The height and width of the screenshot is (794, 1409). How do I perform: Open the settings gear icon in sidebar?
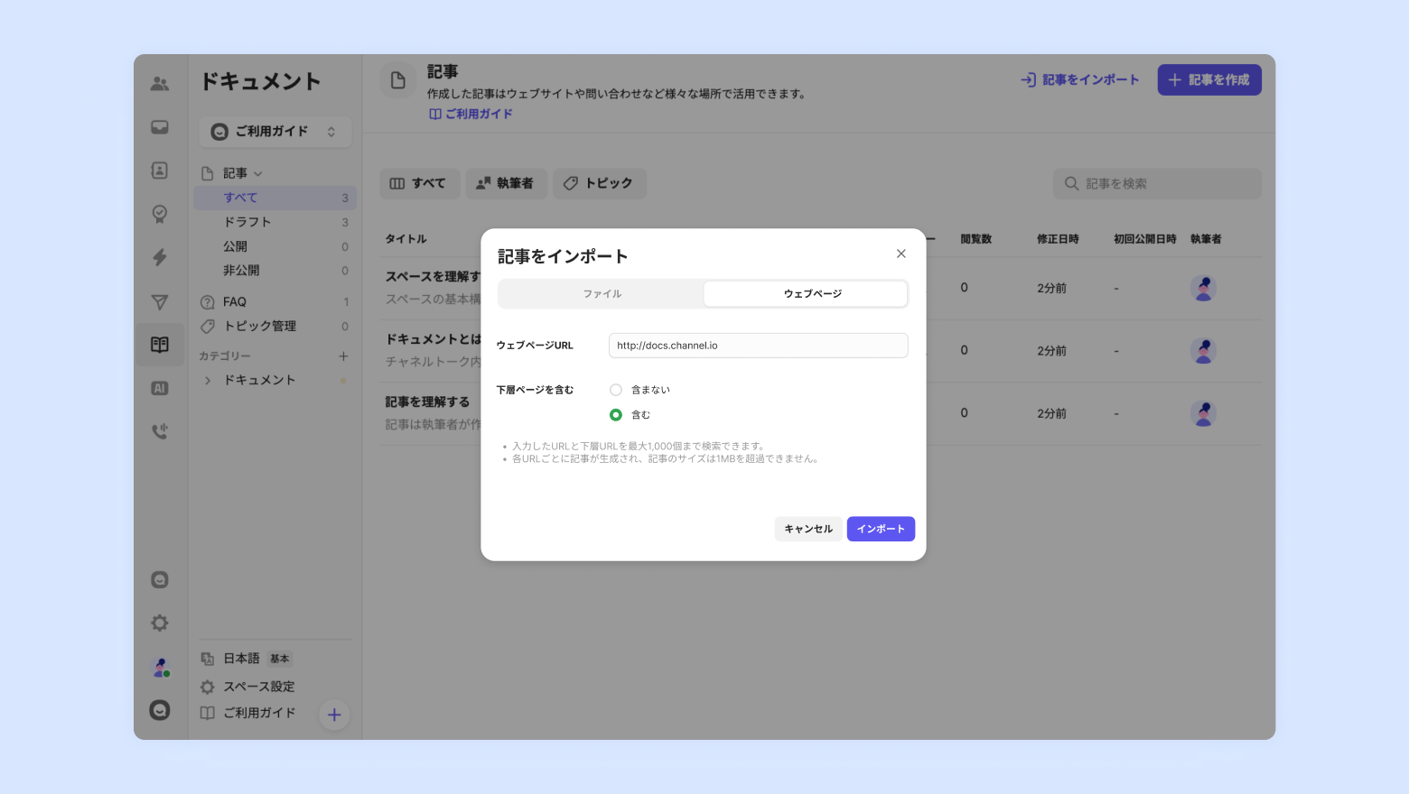coord(160,623)
